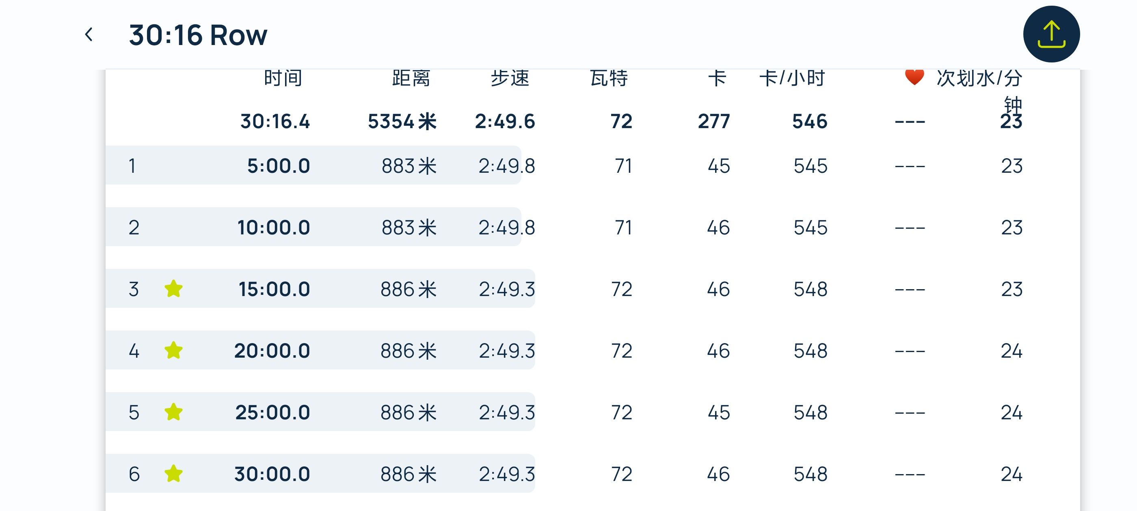
Task: Tap total calories 277
Action: 714,121
